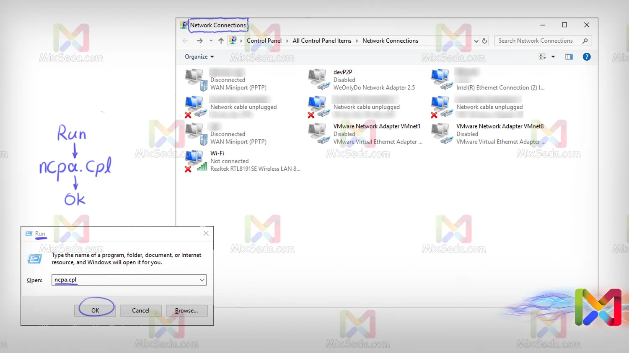Image resolution: width=629 pixels, height=353 pixels.
Task: Click the forward navigation arrow
Action: 199,41
